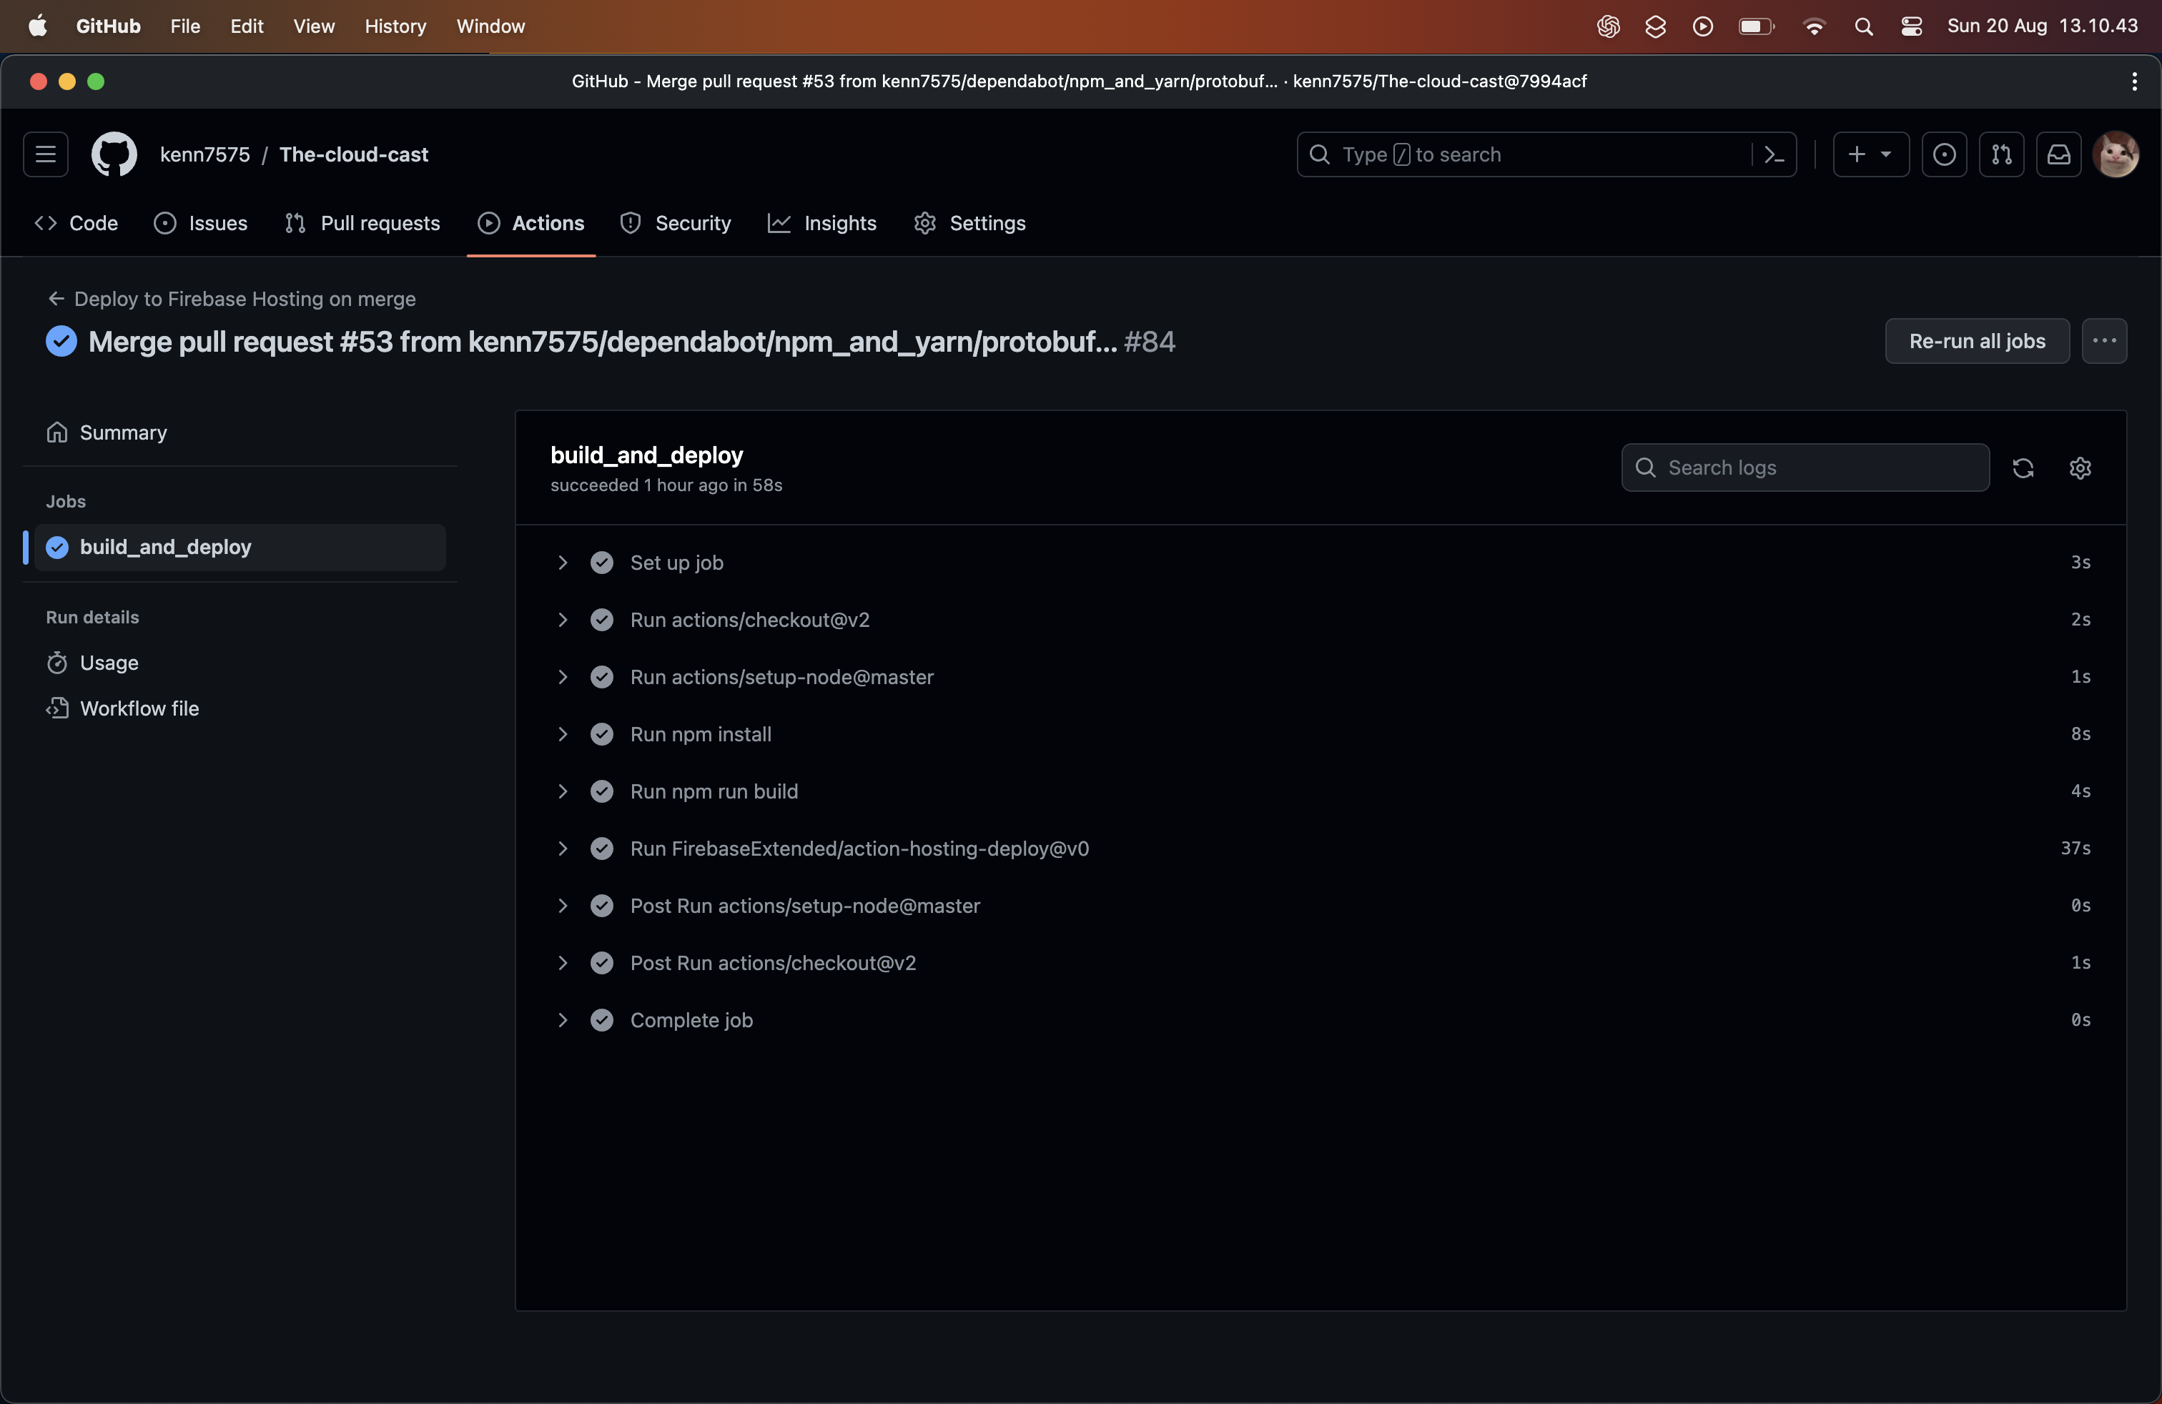Click the search magnifier icon in header
Image resolution: width=2162 pixels, height=1404 pixels.
tap(1320, 154)
